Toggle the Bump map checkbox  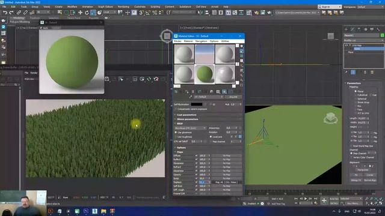coord(197,179)
